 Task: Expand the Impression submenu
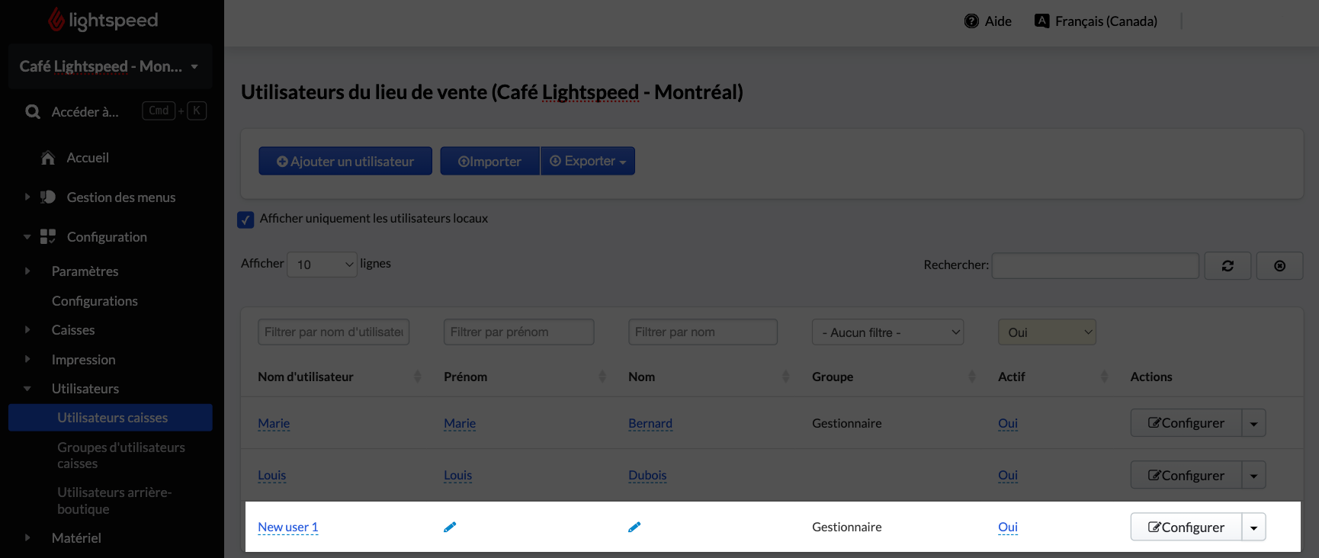pos(27,359)
